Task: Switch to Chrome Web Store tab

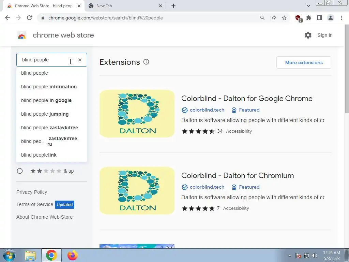Action: coord(44,6)
